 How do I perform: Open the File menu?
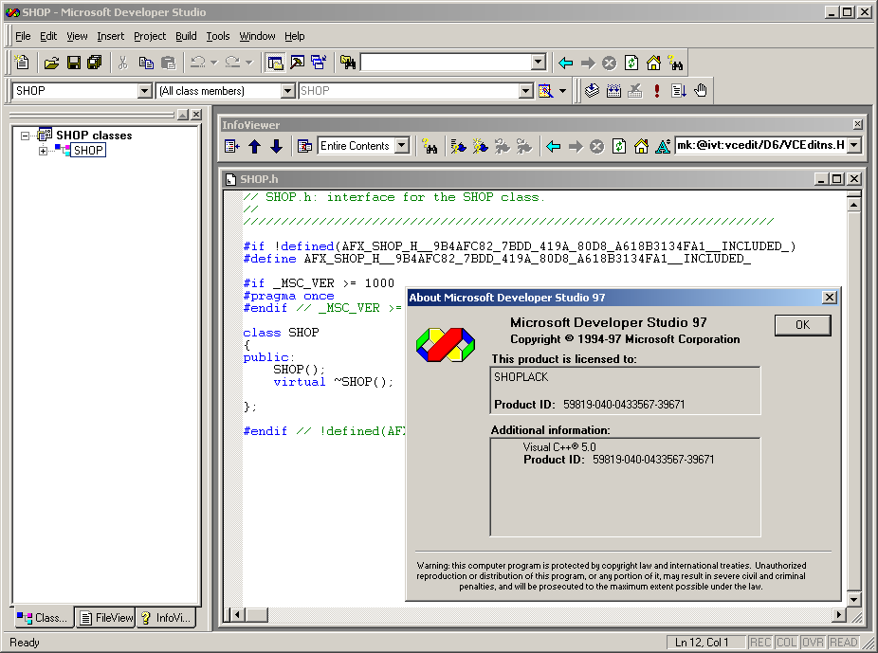click(23, 36)
